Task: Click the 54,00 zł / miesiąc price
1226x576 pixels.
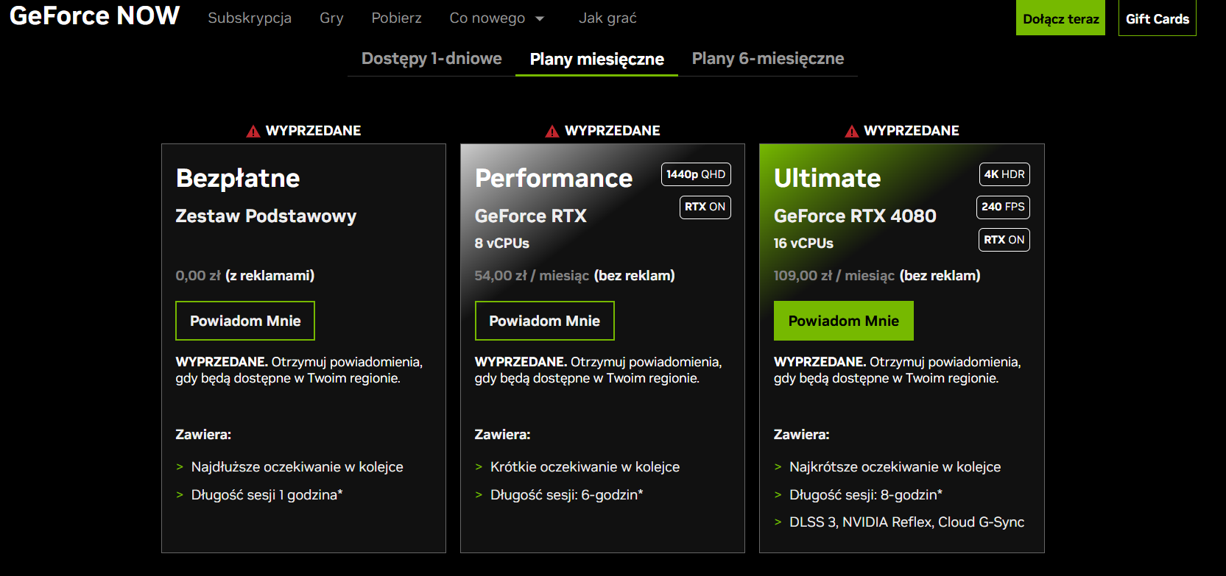Action: click(532, 276)
